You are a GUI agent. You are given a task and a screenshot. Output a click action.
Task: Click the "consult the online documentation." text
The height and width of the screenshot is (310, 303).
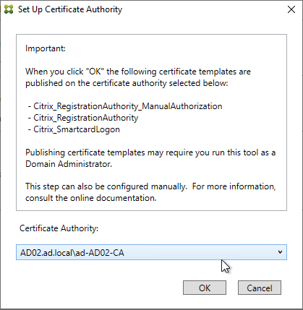[91, 198]
